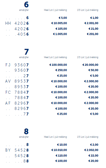Click the € 100.000,00 prize amount
The image size is (106, 168).
click(x=58, y=65)
